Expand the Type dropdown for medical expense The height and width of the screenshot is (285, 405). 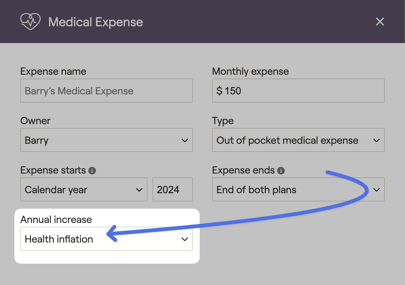[x=298, y=140]
